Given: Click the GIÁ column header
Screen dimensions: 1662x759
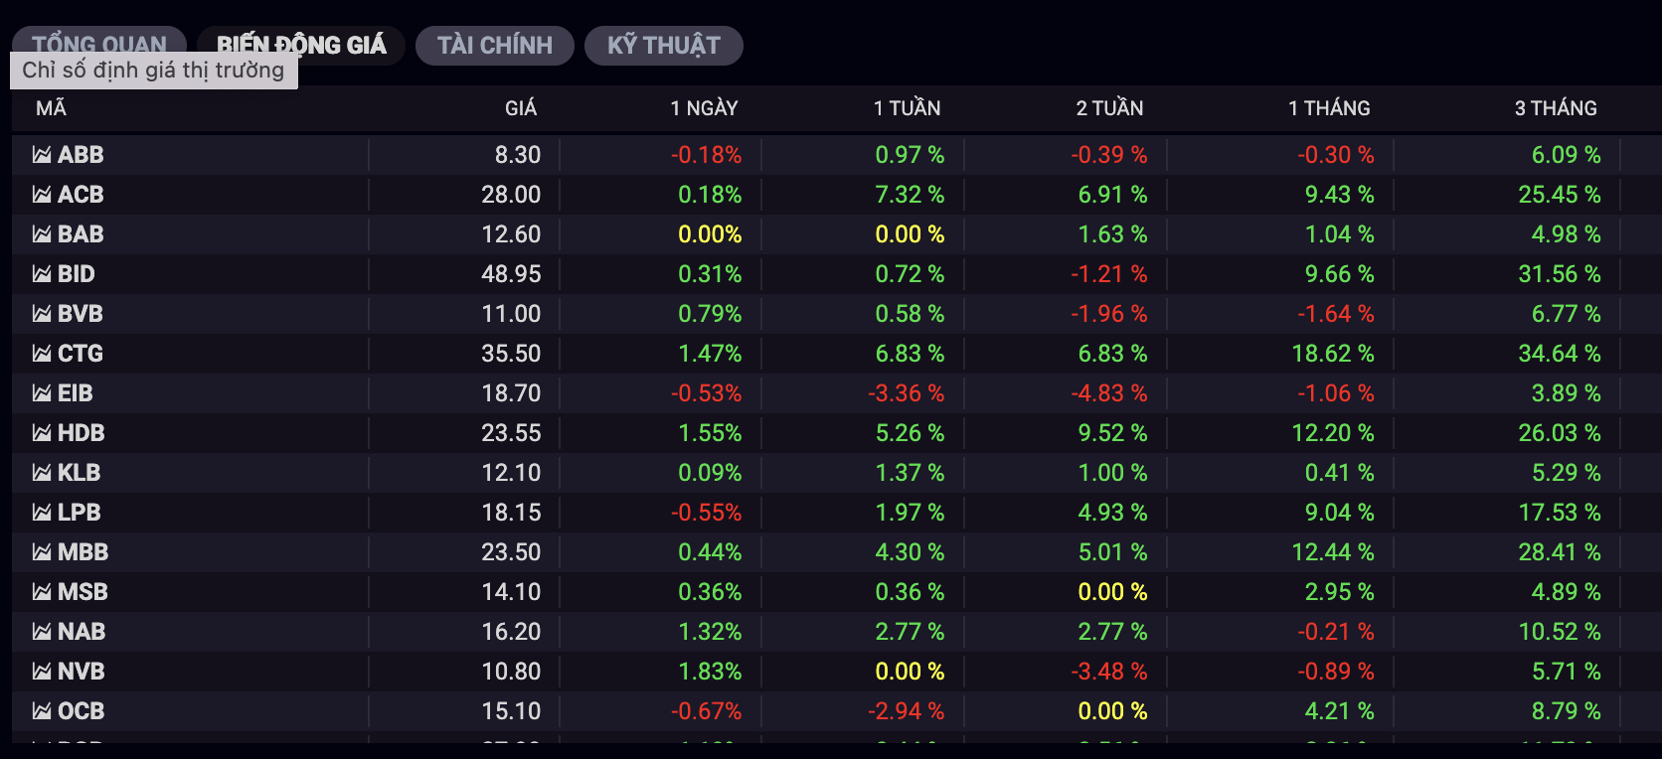Looking at the screenshot, I should (x=520, y=108).
